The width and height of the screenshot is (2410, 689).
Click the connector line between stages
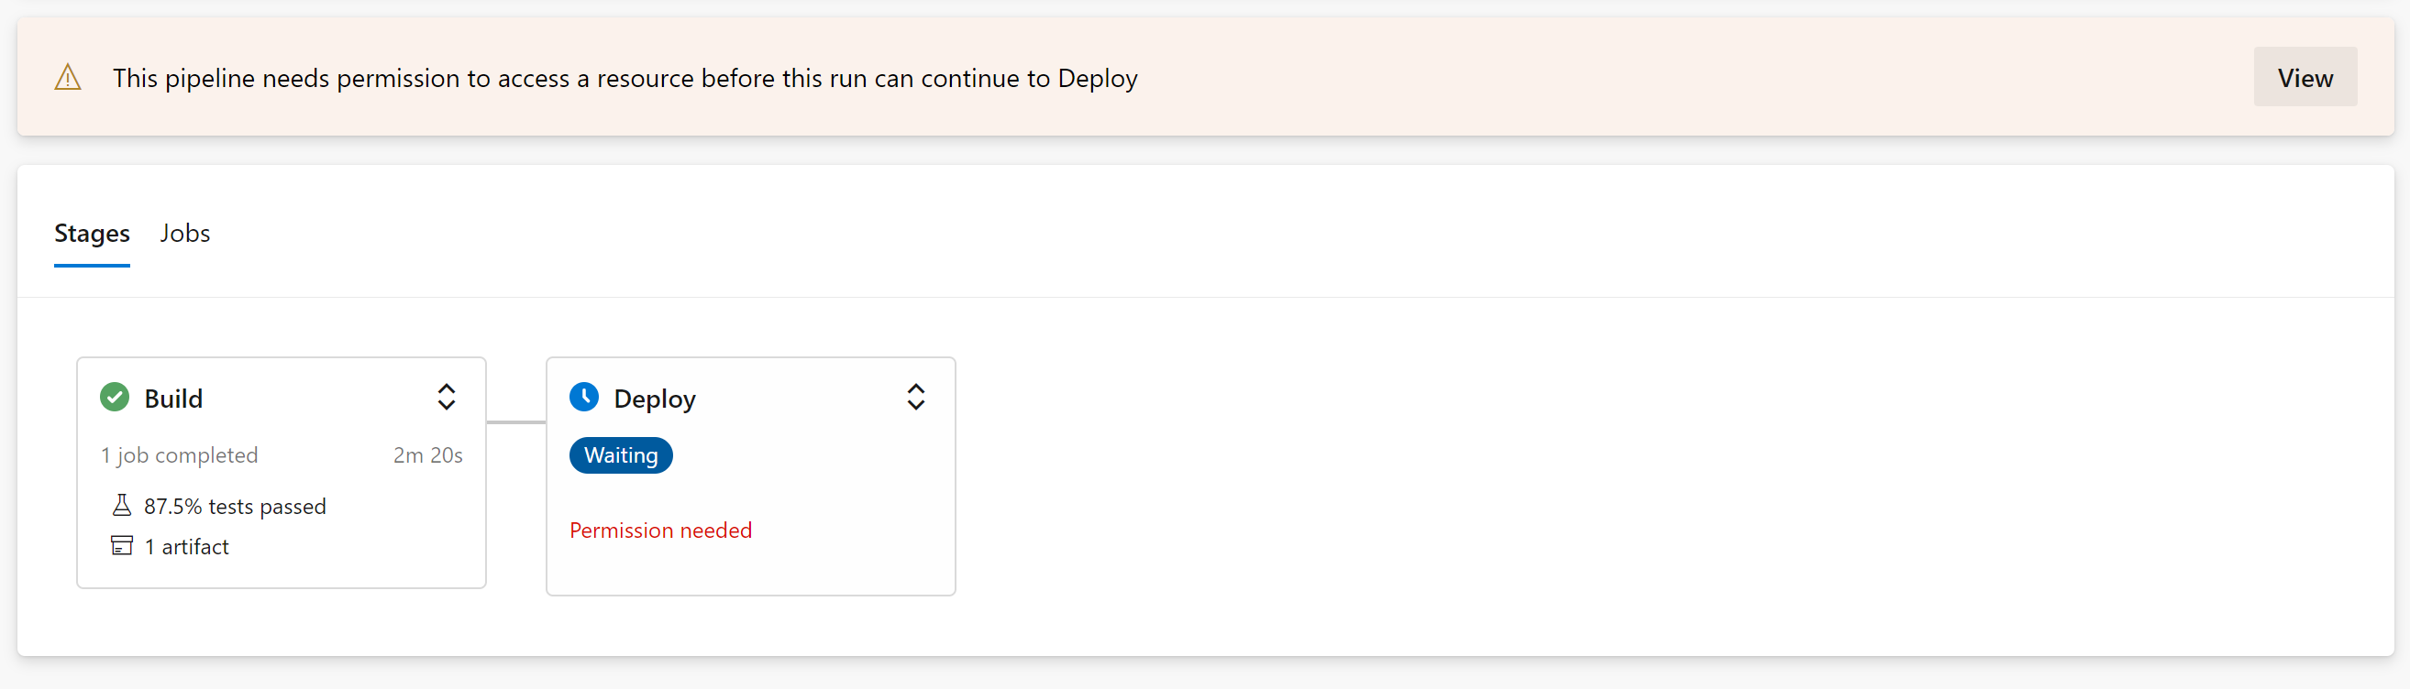(515, 422)
